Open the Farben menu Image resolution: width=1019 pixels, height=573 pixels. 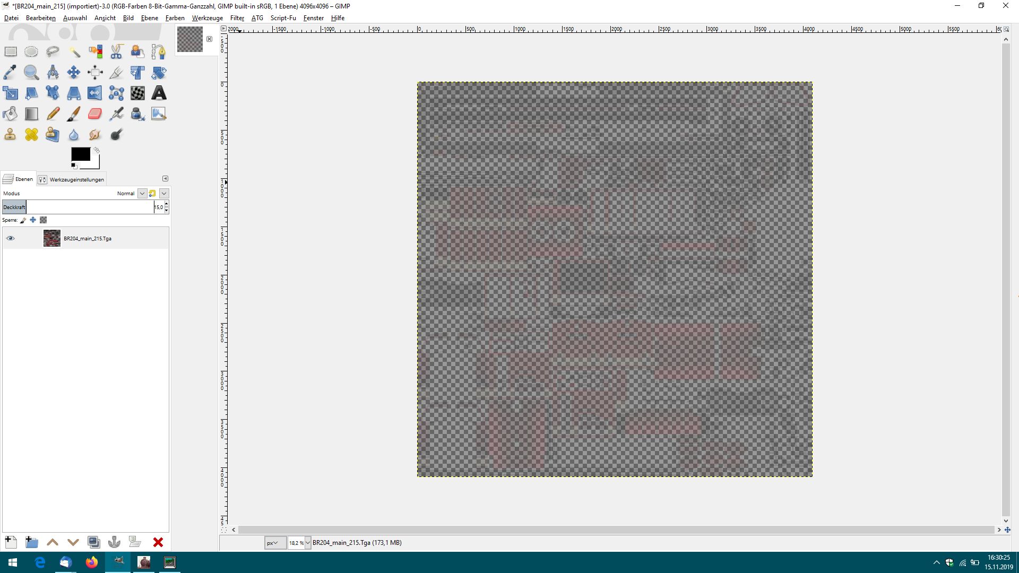[175, 18]
